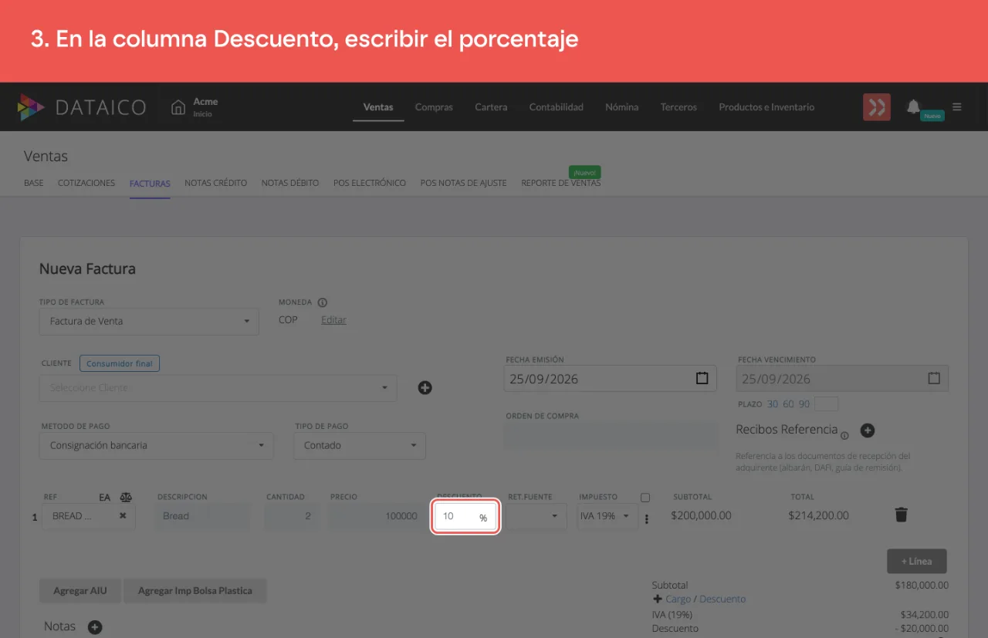Open the hamburger menu icon
Viewport: 988px width, 638px height.
coord(957,107)
